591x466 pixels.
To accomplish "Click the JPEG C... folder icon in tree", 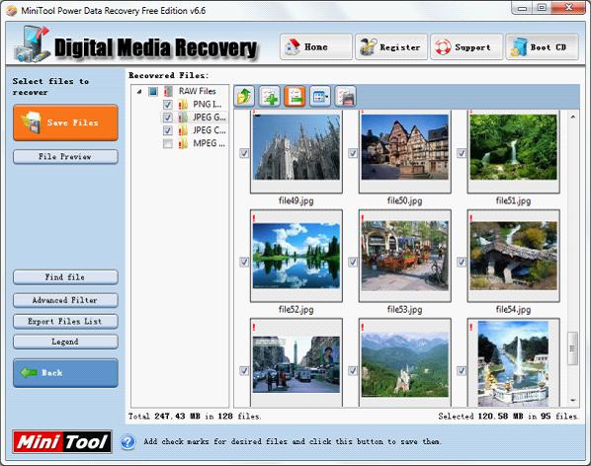I will coord(183,130).
